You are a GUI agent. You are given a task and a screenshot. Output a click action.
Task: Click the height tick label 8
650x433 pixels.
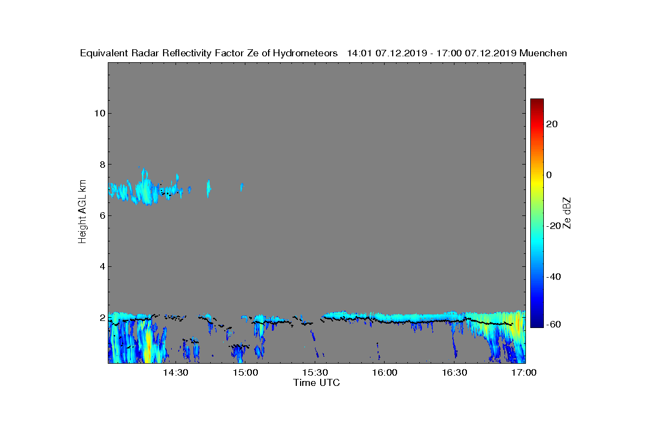click(101, 165)
